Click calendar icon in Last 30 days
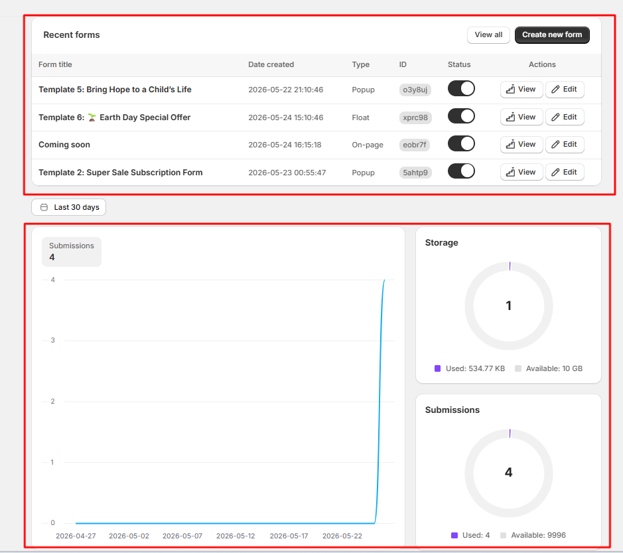623x553 pixels. (x=44, y=207)
